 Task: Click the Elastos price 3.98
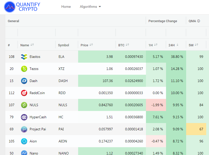110,57
